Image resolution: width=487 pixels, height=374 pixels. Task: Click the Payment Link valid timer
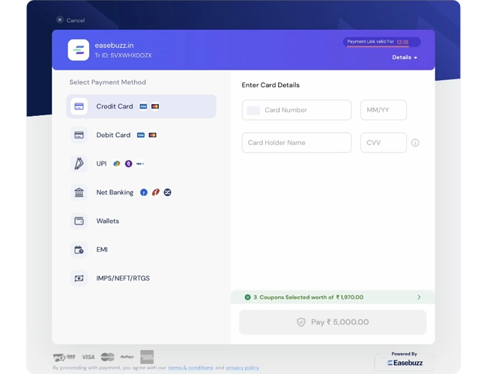click(381, 42)
